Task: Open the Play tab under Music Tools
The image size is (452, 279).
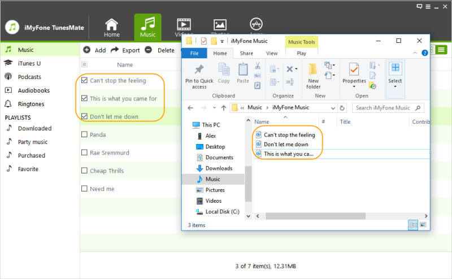Action: coord(301,53)
